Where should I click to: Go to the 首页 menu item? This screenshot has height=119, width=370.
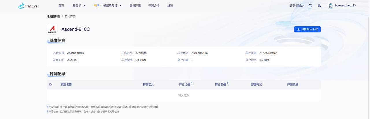pos(61,6)
